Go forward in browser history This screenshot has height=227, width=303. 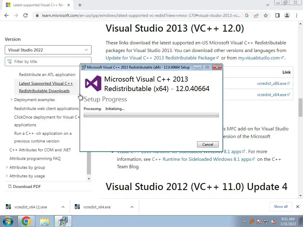click(16, 15)
